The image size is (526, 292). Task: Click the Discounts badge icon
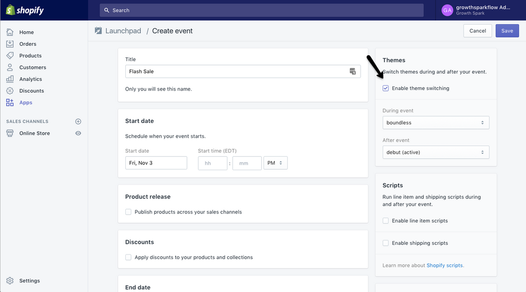(x=10, y=91)
